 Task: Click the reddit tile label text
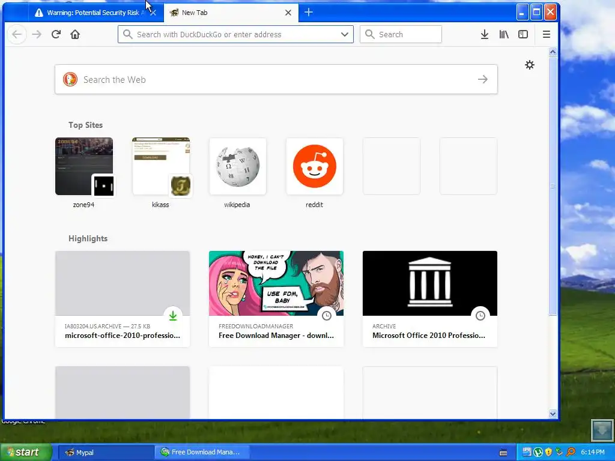(314, 205)
